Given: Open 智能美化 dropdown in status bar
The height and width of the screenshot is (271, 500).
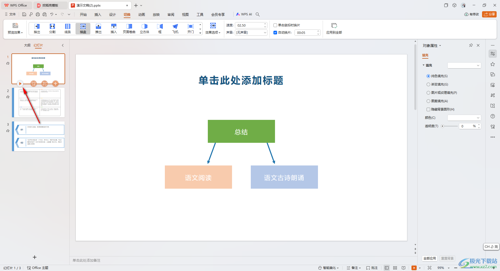Looking at the screenshot, I should (x=328, y=268).
